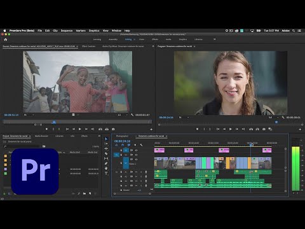
Task: Open Source monitor playback resolution dropdown
Action: point(123,114)
